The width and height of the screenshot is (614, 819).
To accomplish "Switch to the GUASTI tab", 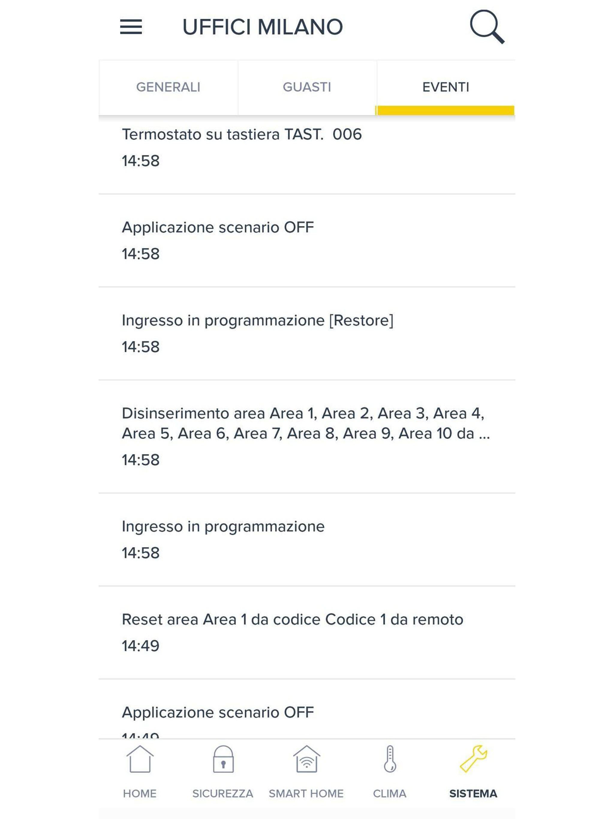I will coord(307,87).
